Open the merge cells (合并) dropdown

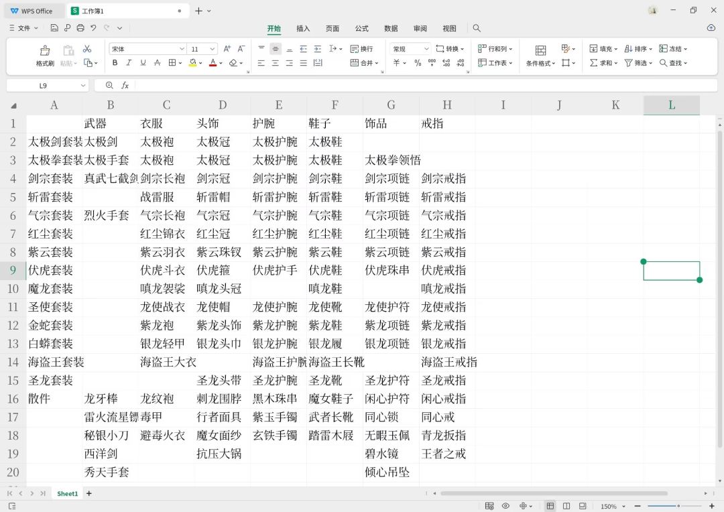coord(364,63)
